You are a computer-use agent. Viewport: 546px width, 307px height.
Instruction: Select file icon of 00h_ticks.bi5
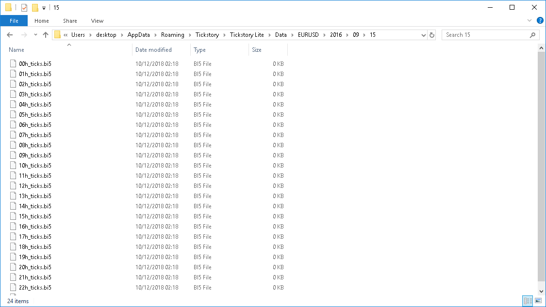(13, 63)
